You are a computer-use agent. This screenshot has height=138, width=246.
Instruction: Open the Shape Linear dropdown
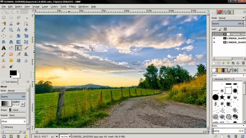pos(17,110)
